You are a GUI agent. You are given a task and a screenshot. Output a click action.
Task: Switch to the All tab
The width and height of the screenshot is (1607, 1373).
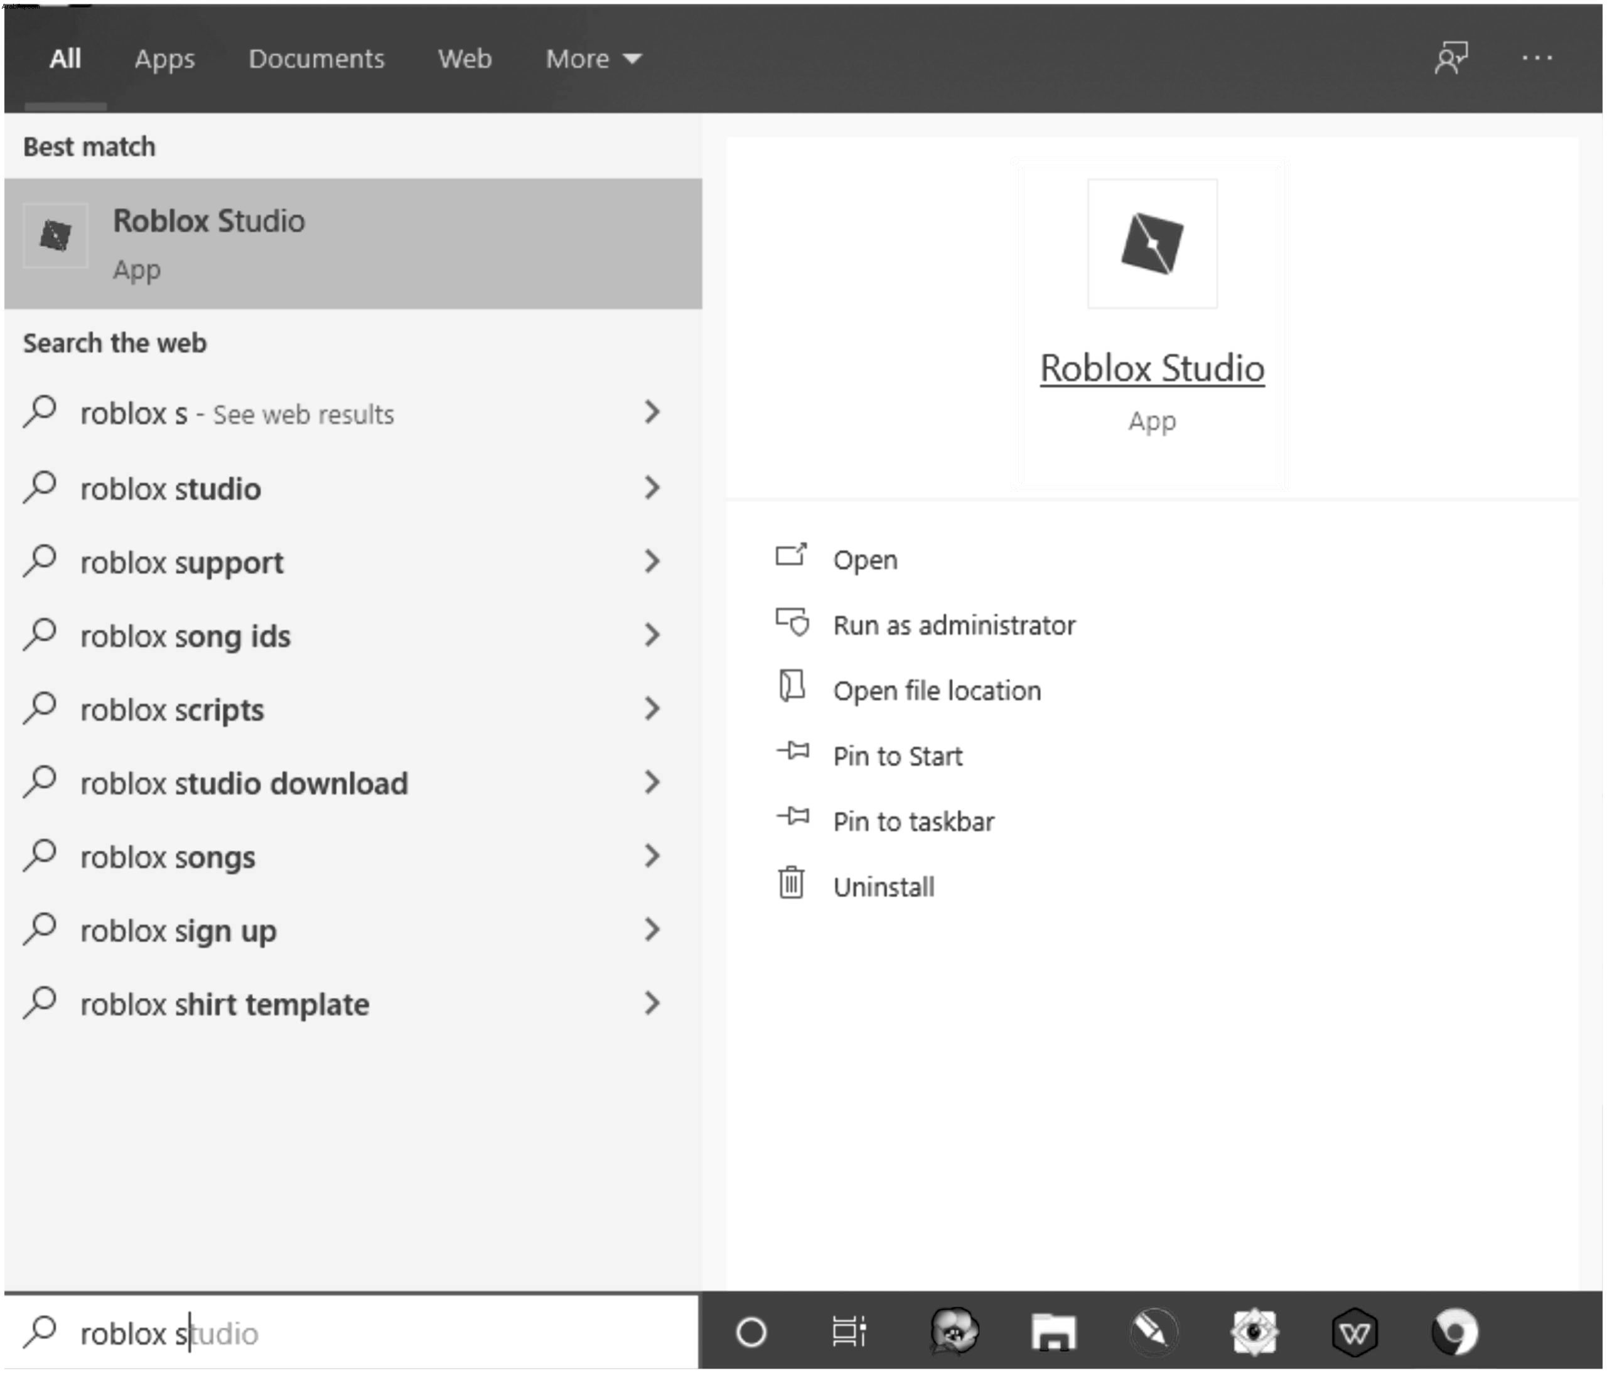click(x=65, y=59)
